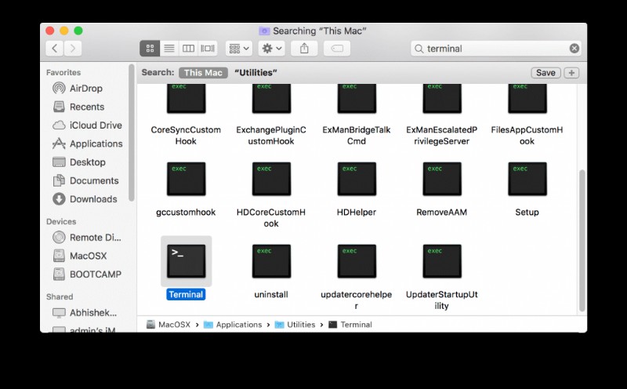The width and height of the screenshot is (627, 389).
Task: Open Remote Disc under Devices
Action: [87, 238]
